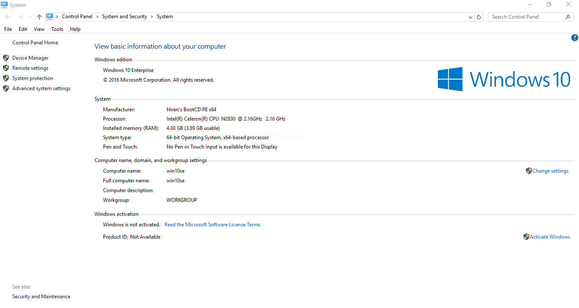Click 'Windows 10 Enterprise' text
Viewport: 579px width, 308px height.
(x=128, y=70)
